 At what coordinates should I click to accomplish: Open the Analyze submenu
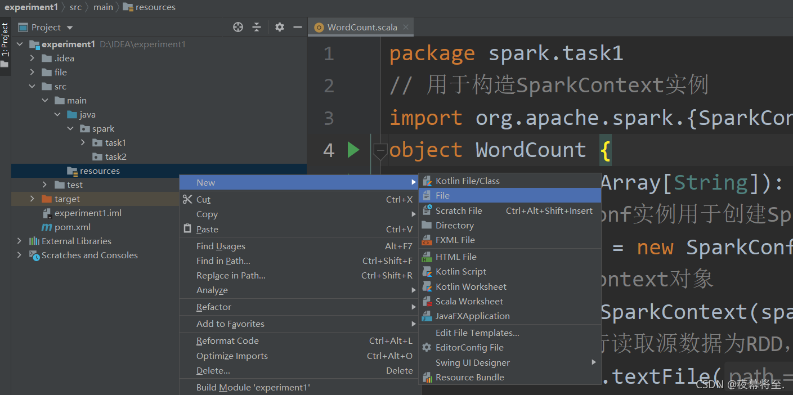[299, 290]
